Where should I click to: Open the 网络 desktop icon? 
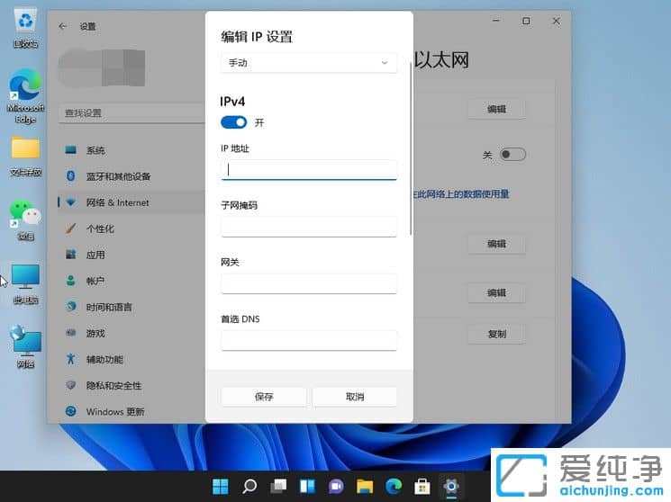coord(26,347)
